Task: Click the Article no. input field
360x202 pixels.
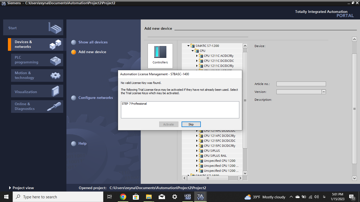Action: (301, 84)
